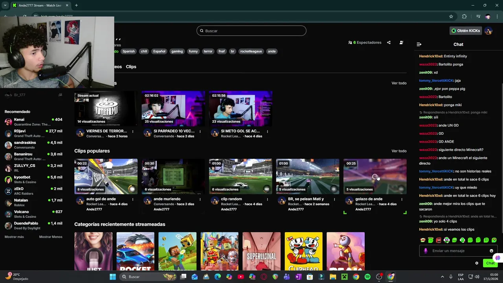The width and height of the screenshot is (503, 283).
Task: Send message with green Chat button
Action: (490, 263)
